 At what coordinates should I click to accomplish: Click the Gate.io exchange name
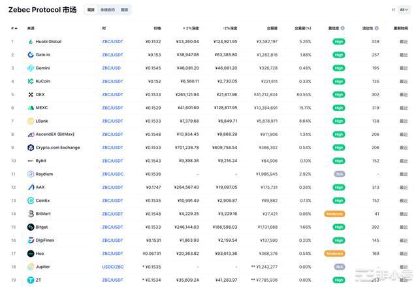pyautogui.click(x=43, y=55)
